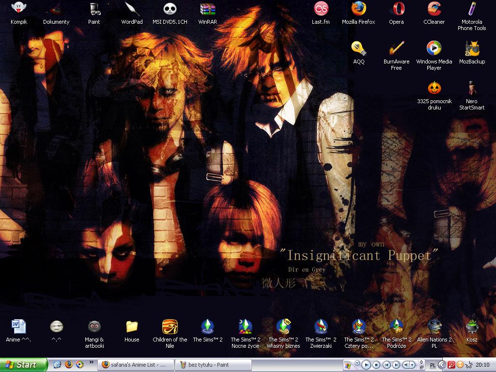496x372 pixels.
Task: Select the House folder
Action: (x=132, y=331)
